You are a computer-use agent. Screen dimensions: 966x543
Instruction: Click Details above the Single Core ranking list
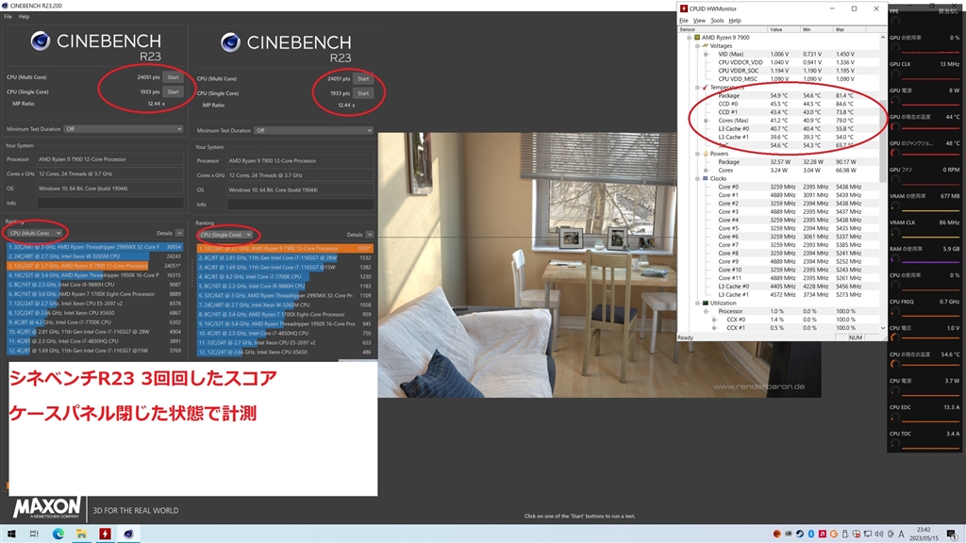[355, 235]
